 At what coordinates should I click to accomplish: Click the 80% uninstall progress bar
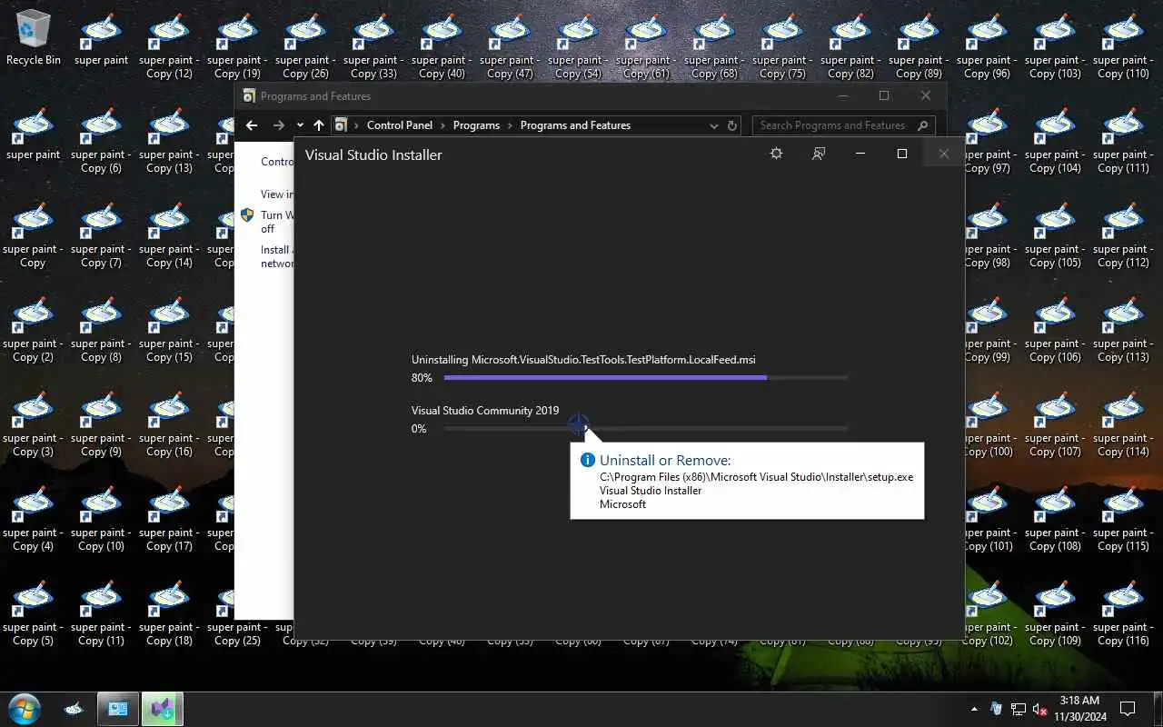pyautogui.click(x=645, y=377)
